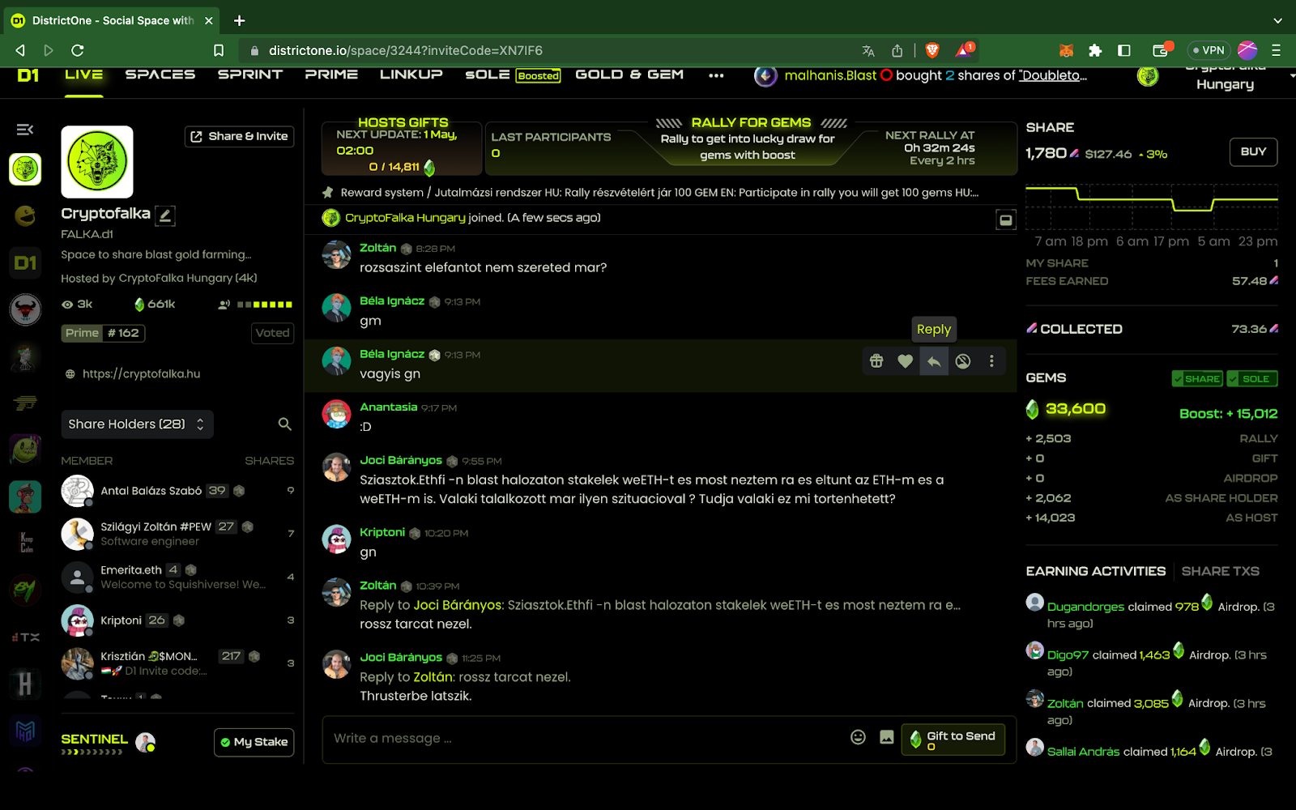This screenshot has width=1296, height=810.
Task: Open Brave wallet icon
Action: click(x=1160, y=50)
